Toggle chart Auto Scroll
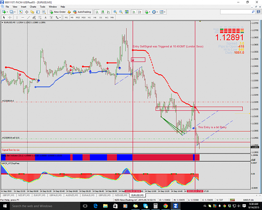This screenshot has width=262, height=210. click(134, 12)
